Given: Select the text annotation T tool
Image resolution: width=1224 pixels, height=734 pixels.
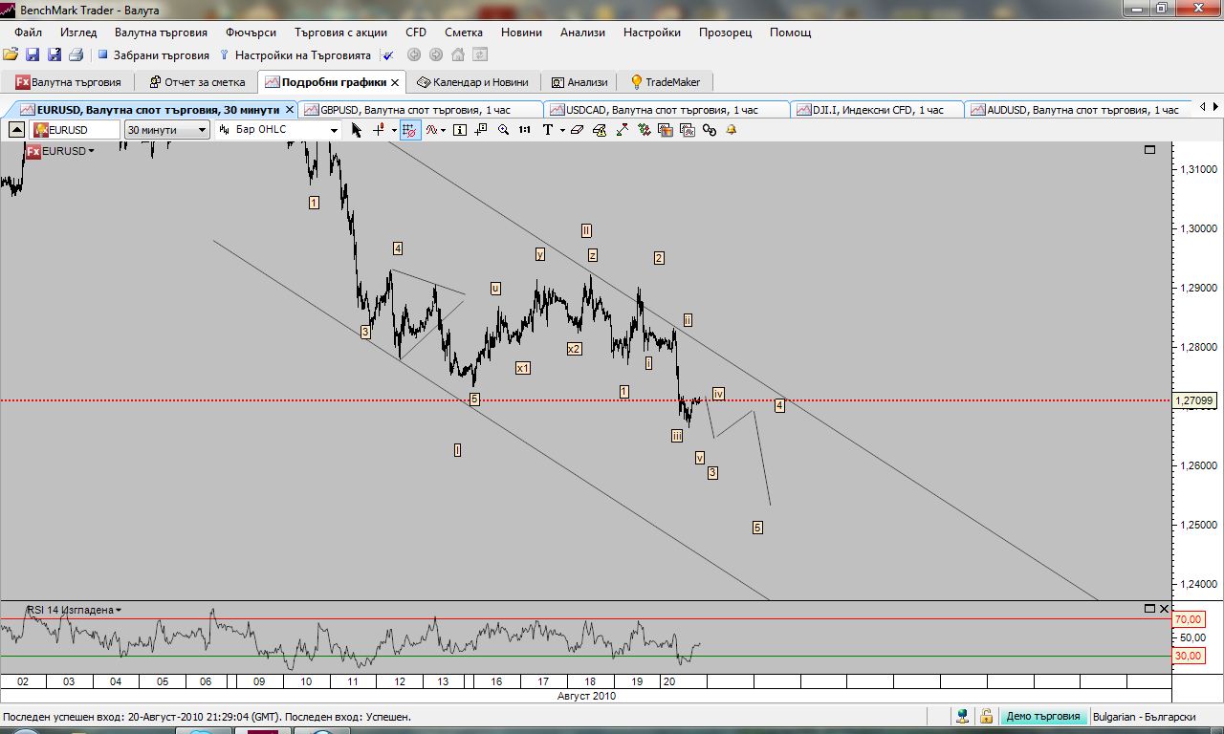Looking at the screenshot, I should [x=548, y=130].
